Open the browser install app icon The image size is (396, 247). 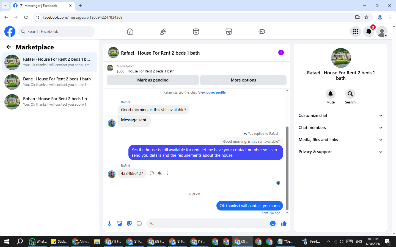click(x=357, y=17)
